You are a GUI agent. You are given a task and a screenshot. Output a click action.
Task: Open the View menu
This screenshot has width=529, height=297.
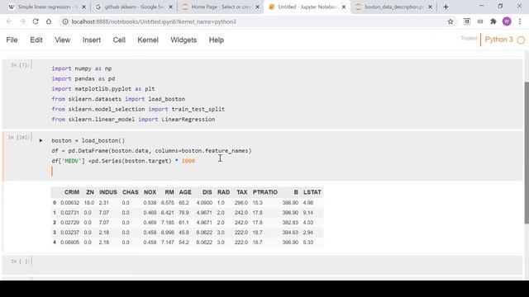[x=63, y=40]
